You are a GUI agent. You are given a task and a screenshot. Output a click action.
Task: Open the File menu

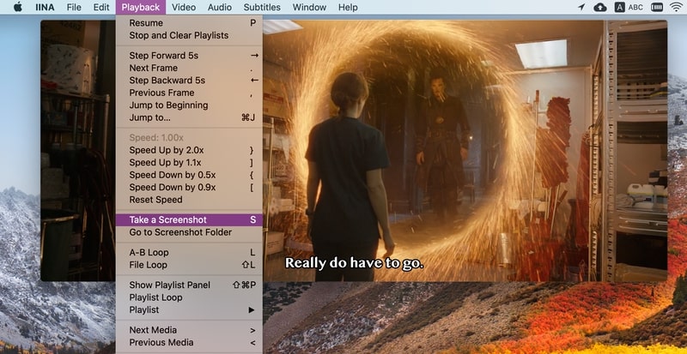(x=74, y=7)
